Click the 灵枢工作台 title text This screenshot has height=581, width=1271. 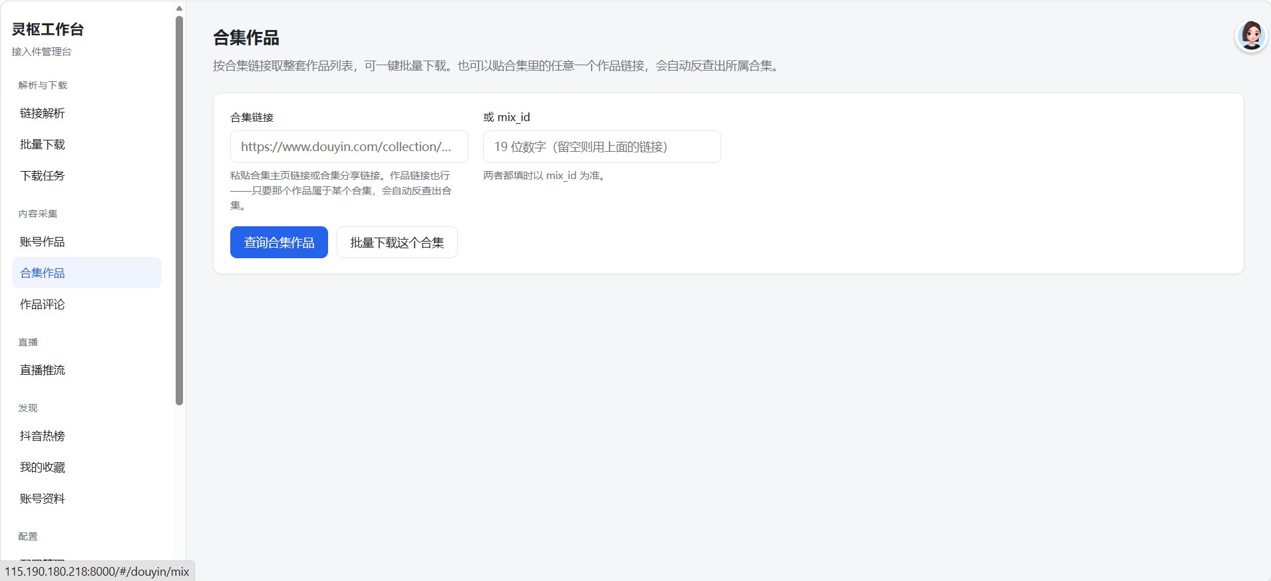click(x=48, y=29)
